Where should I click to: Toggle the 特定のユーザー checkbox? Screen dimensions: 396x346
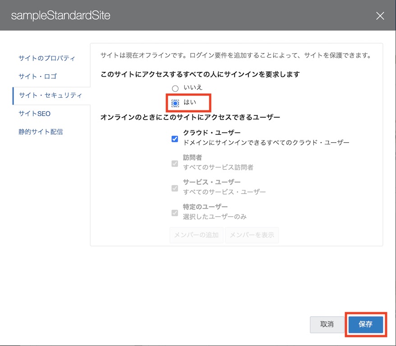pyautogui.click(x=175, y=213)
